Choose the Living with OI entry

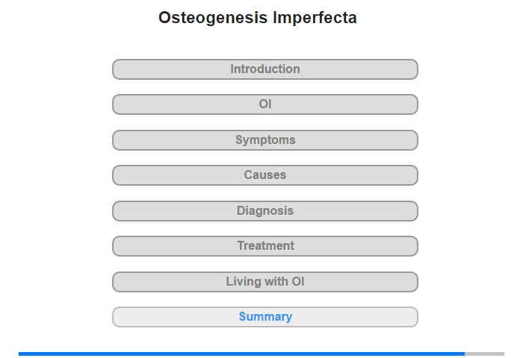point(264,282)
